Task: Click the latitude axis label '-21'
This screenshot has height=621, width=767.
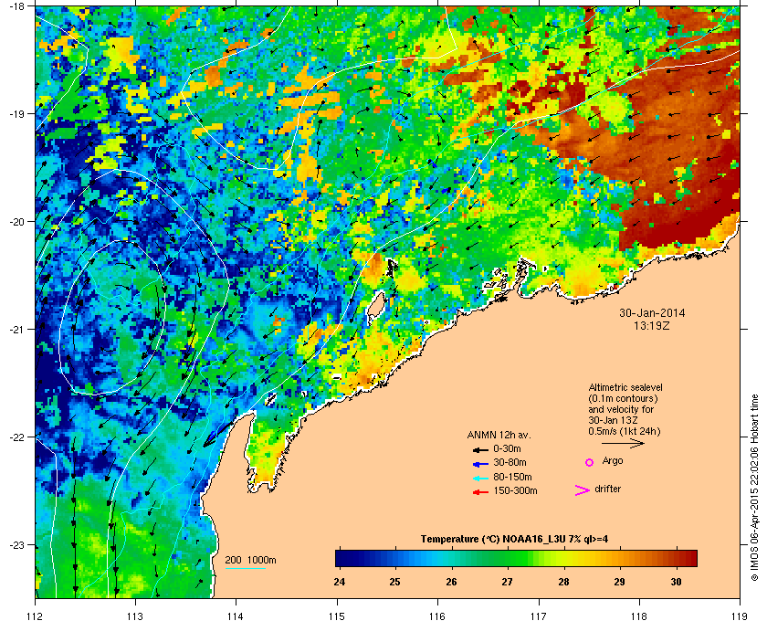Action: tap(17, 330)
